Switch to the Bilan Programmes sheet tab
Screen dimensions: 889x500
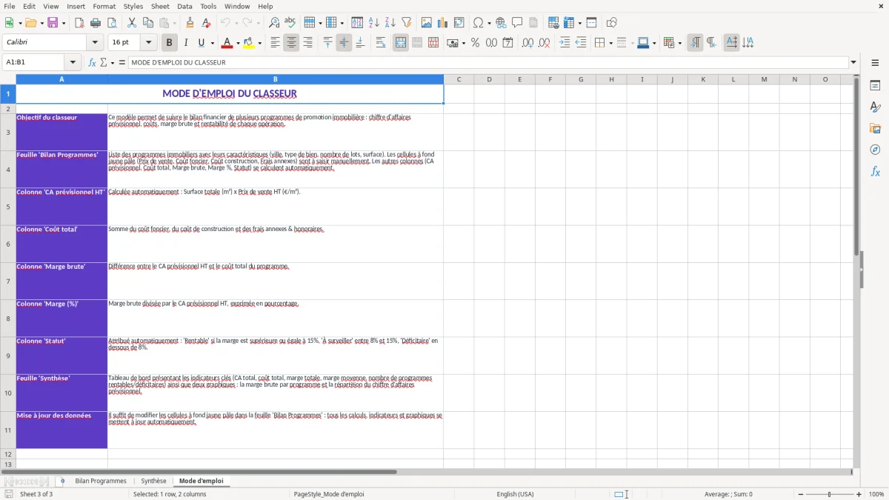(101, 481)
